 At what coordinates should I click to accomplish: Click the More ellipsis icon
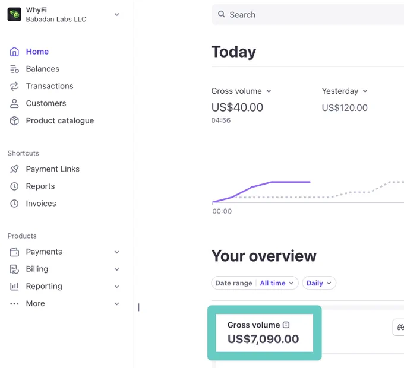point(14,304)
